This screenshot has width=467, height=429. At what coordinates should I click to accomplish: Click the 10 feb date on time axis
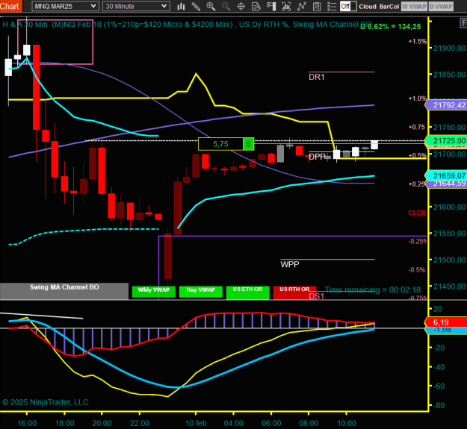[196, 423]
